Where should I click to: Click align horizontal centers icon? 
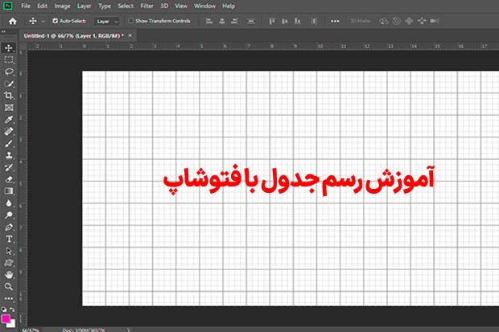(222, 21)
